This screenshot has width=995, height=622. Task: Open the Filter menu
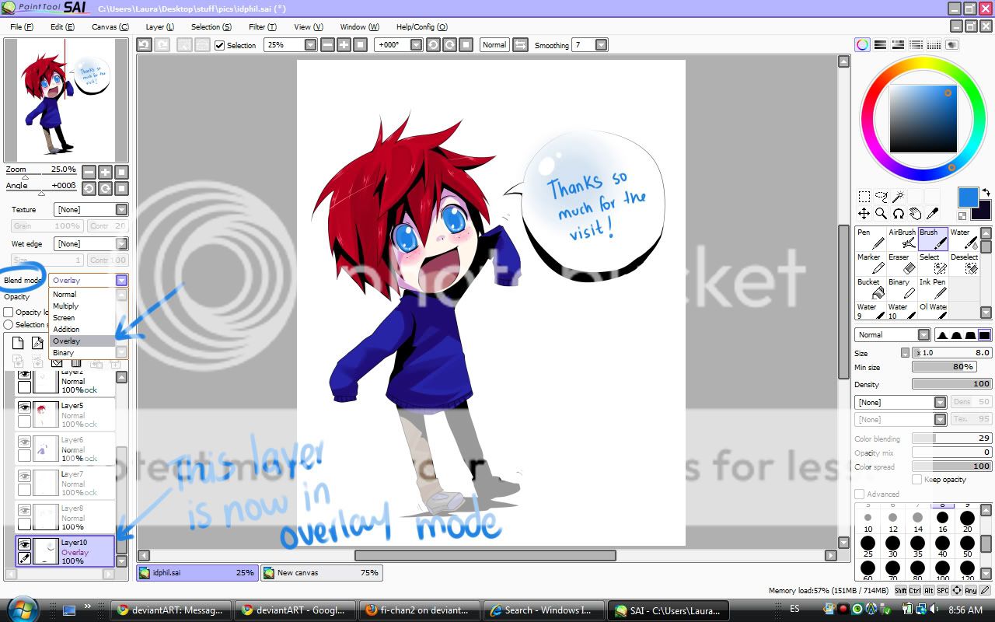point(262,26)
